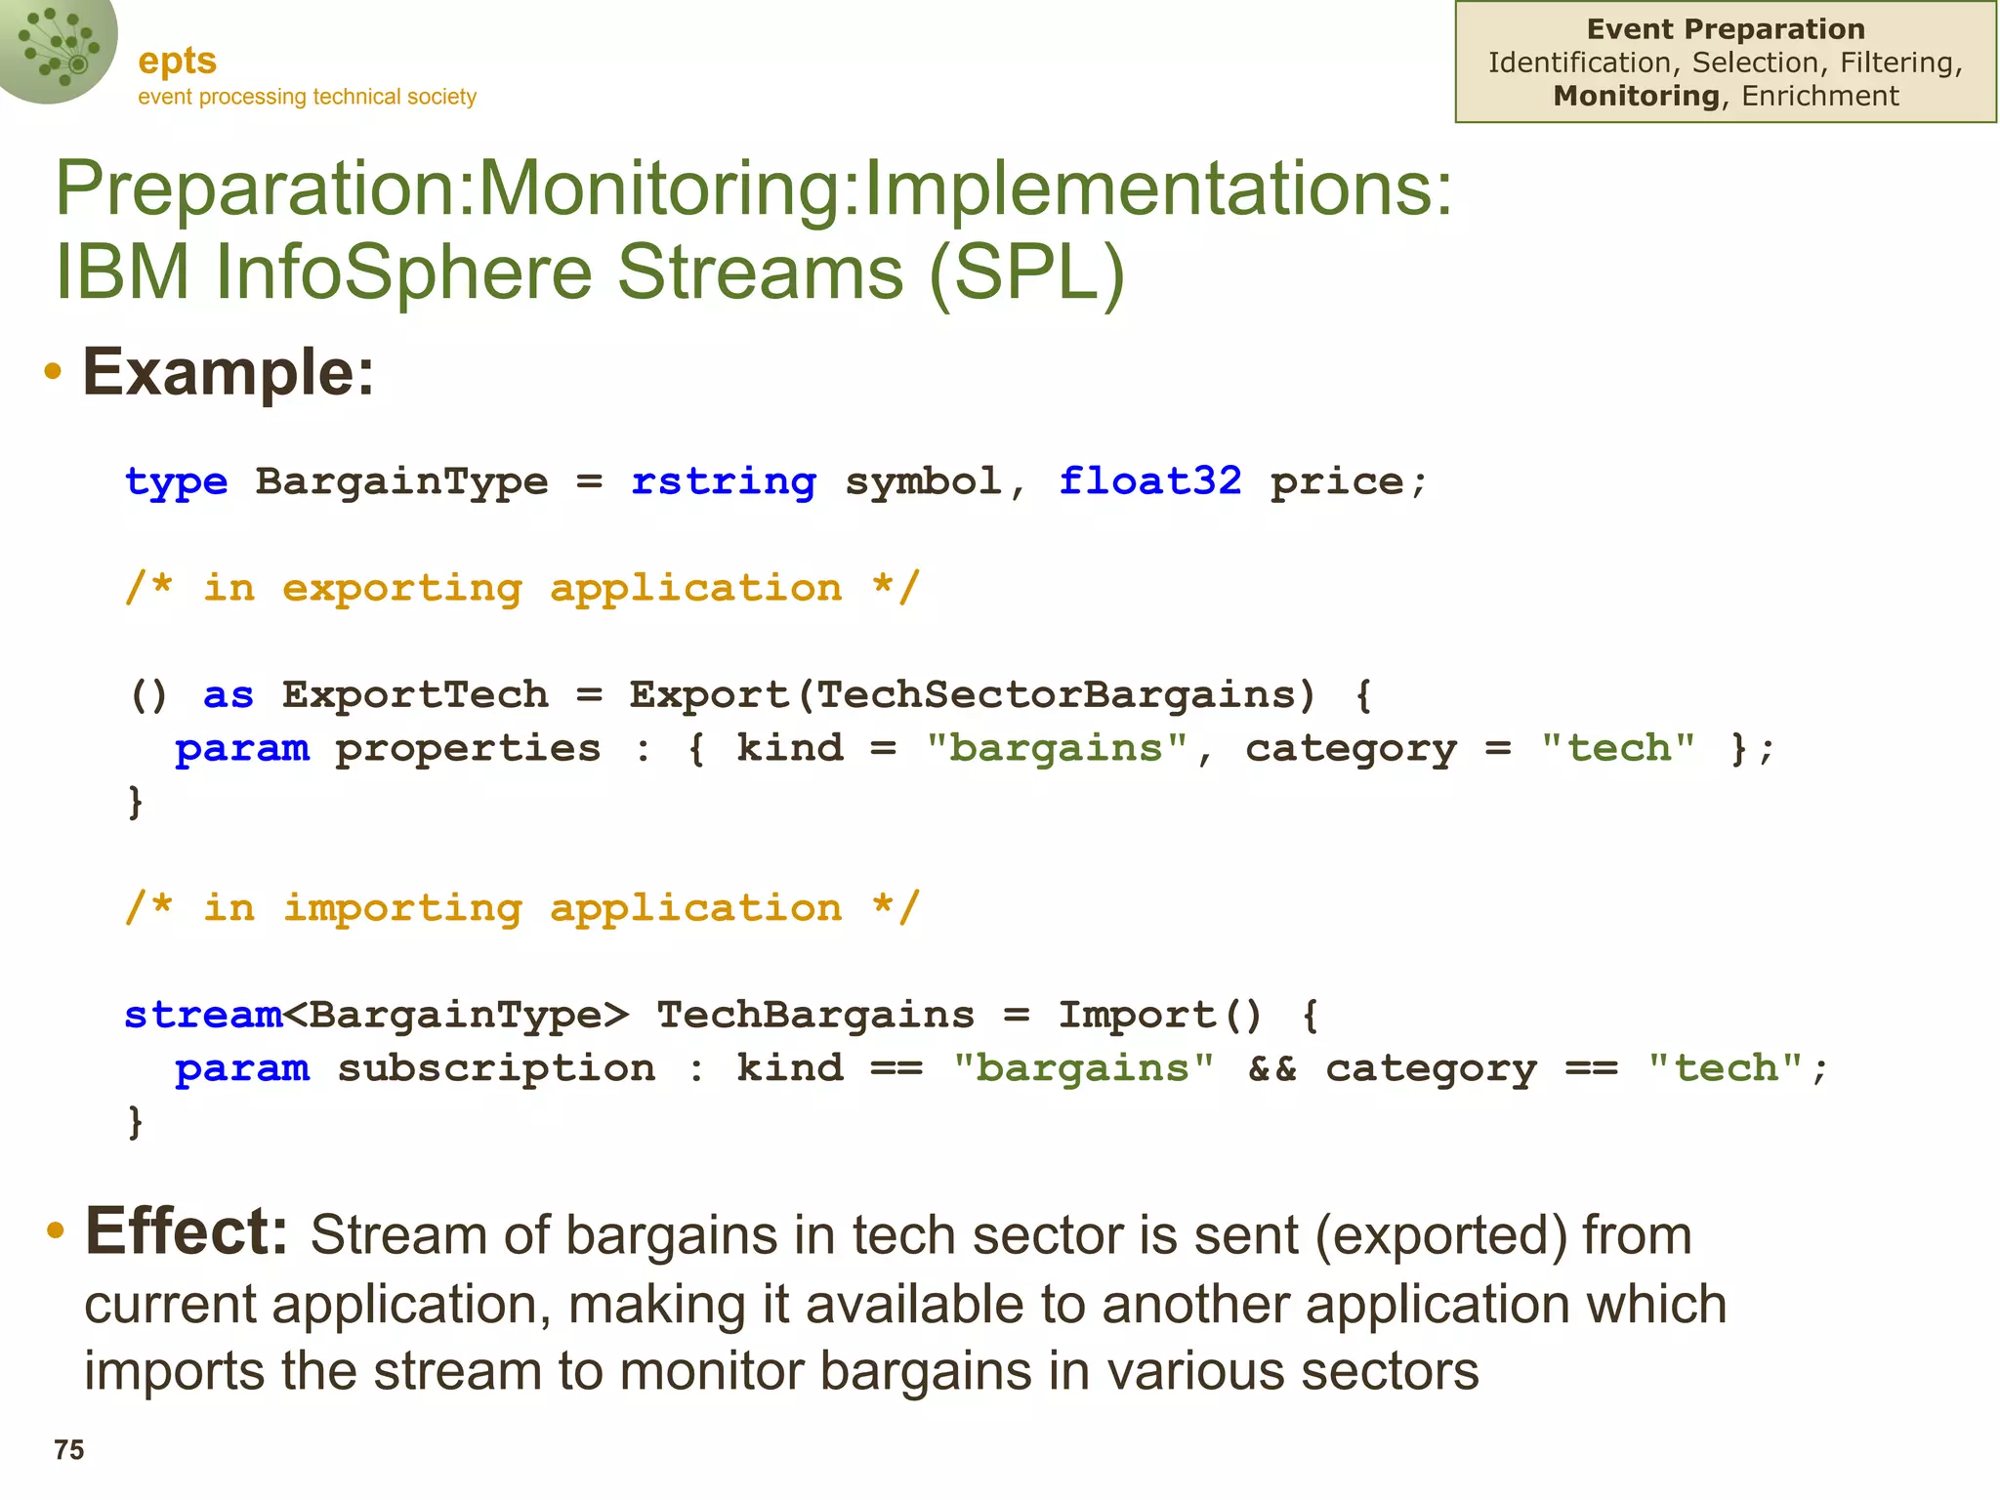This screenshot has width=2000, height=1500.
Task: Click the orange bullet before Example
Action: coord(54,372)
